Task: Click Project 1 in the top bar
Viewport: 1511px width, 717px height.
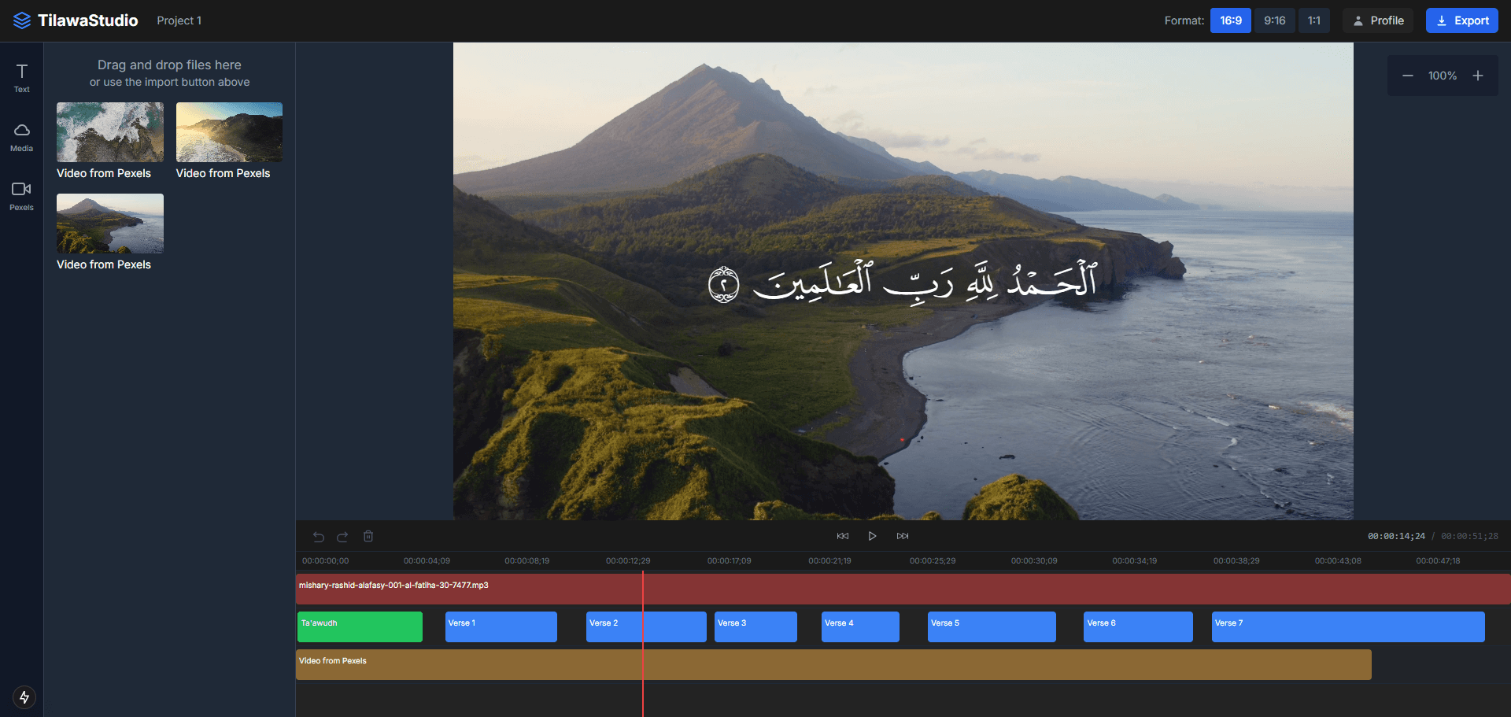Action: pos(179,20)
